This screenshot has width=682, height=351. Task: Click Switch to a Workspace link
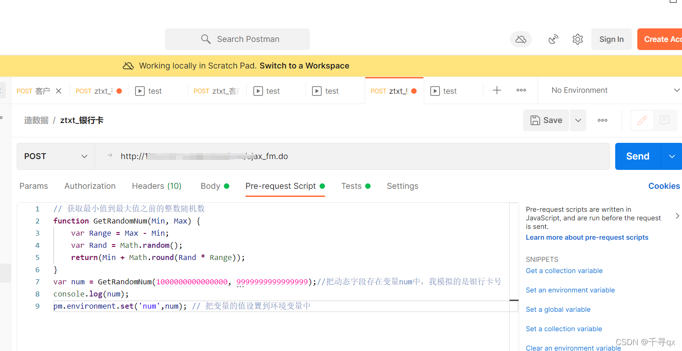(304, 66)
